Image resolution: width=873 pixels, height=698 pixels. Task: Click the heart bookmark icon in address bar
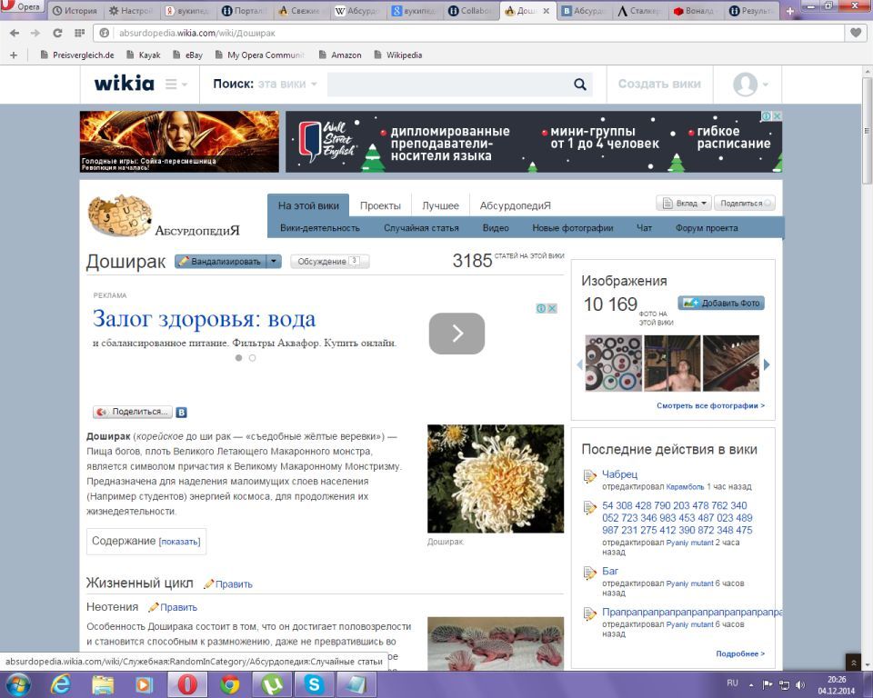pyautogui.click(x=855, y=33)
